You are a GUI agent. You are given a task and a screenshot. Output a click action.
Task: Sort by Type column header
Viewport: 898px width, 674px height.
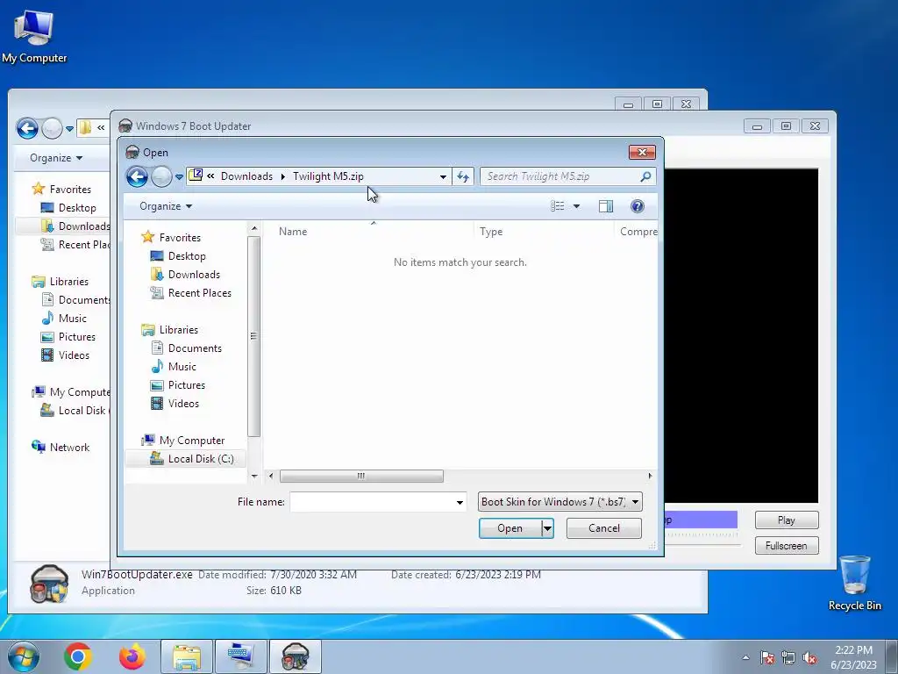[491, 232]
